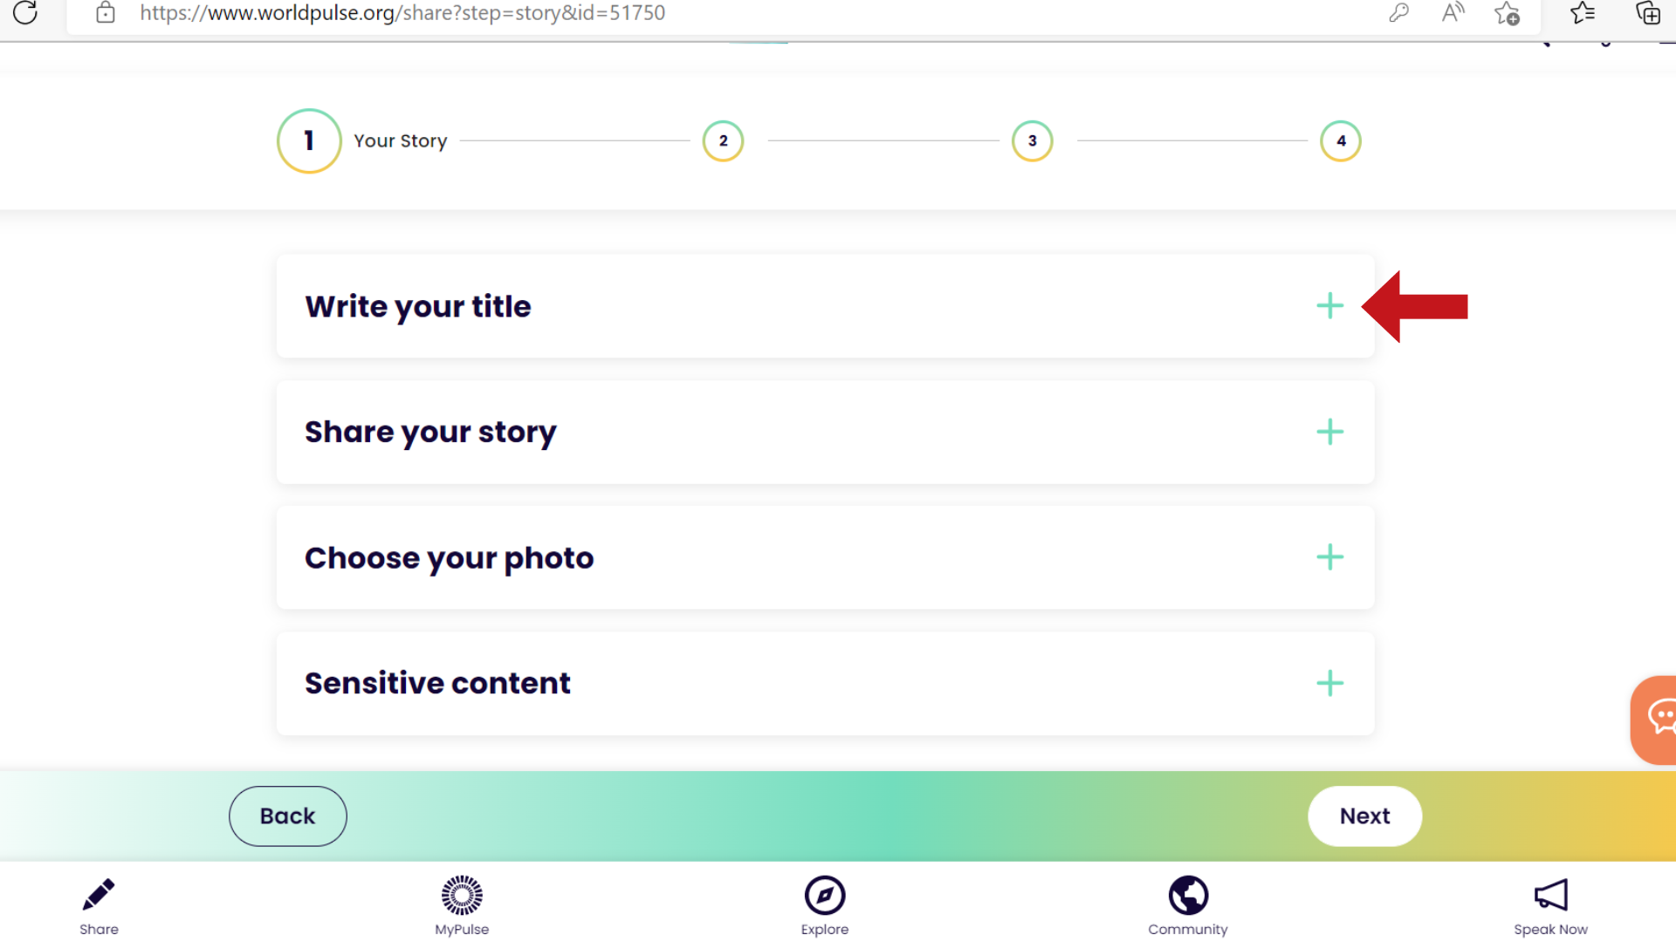Image resolution: width=1676 pixels, height=942 pixels.
Task: Expand the Share your story plus
Action: (x=1329, y=432)
